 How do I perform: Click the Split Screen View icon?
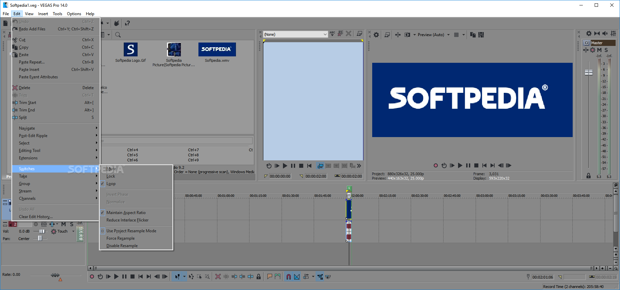click(x=407, y=34)
